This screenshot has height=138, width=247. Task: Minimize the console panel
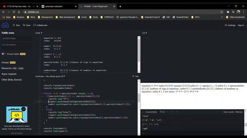pos(239,112)
